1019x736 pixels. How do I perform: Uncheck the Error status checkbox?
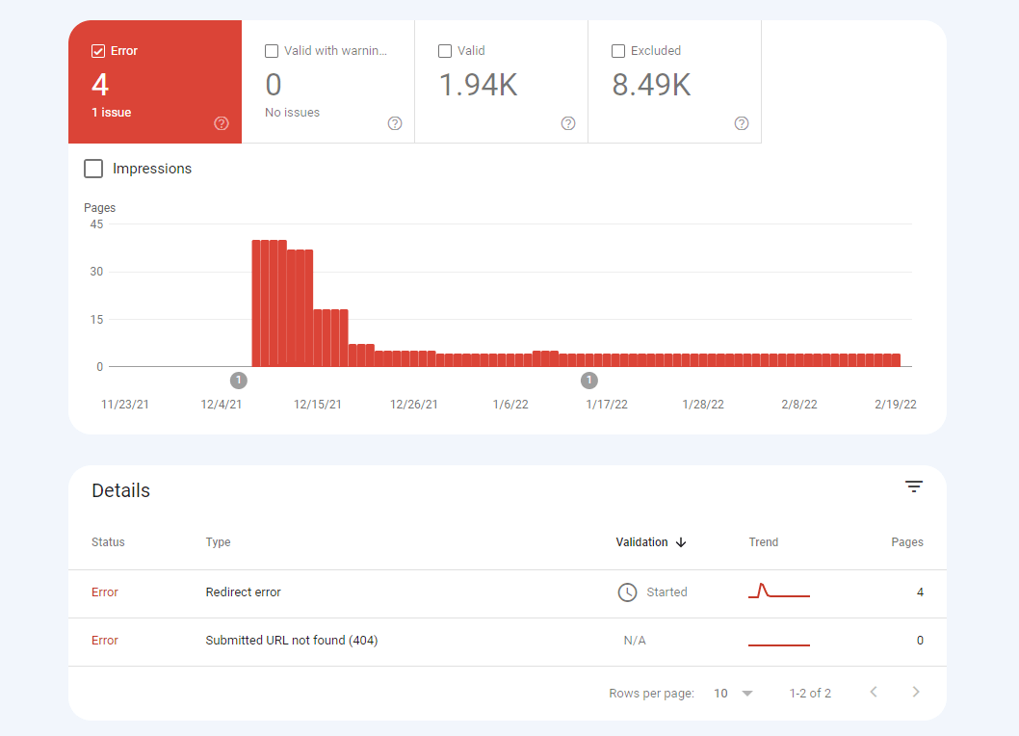(x=97, y=50)
